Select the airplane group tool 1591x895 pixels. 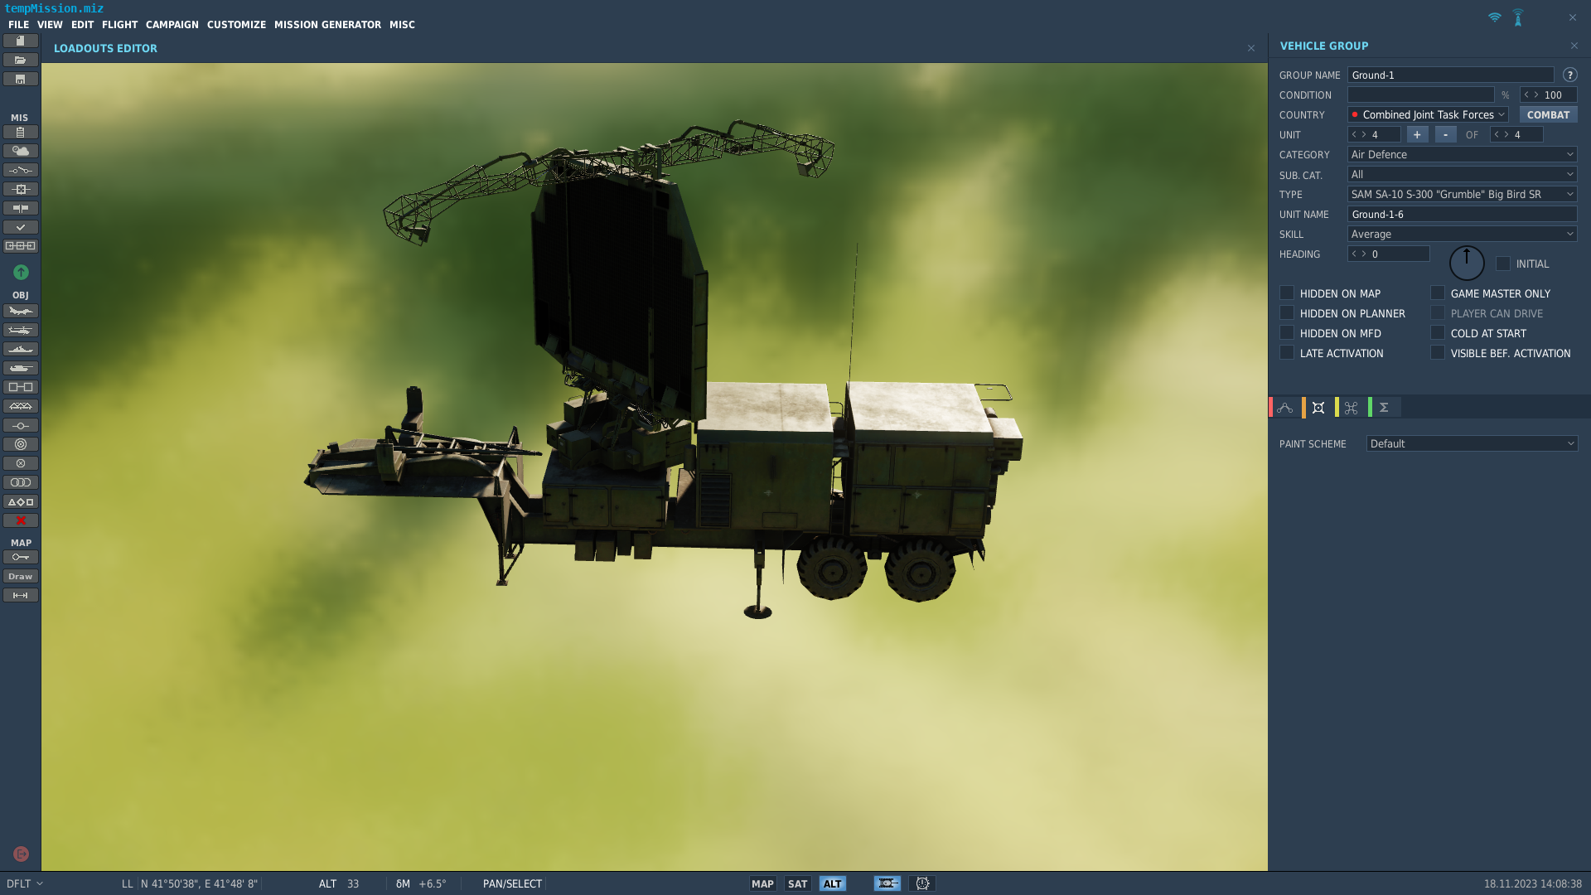[21, 311]
